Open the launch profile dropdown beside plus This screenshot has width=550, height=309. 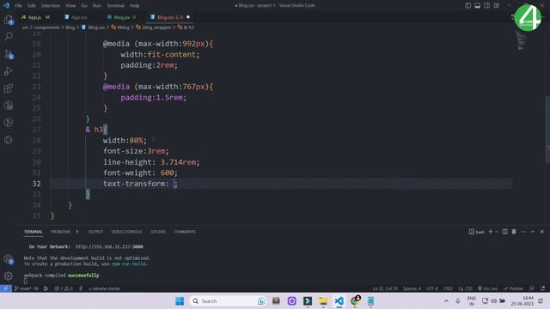click(497, 232)
